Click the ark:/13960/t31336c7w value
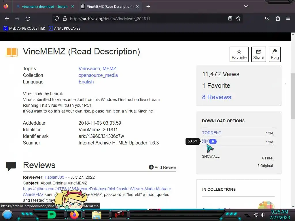Screen dimensions: 295x221 click(101, 136)
